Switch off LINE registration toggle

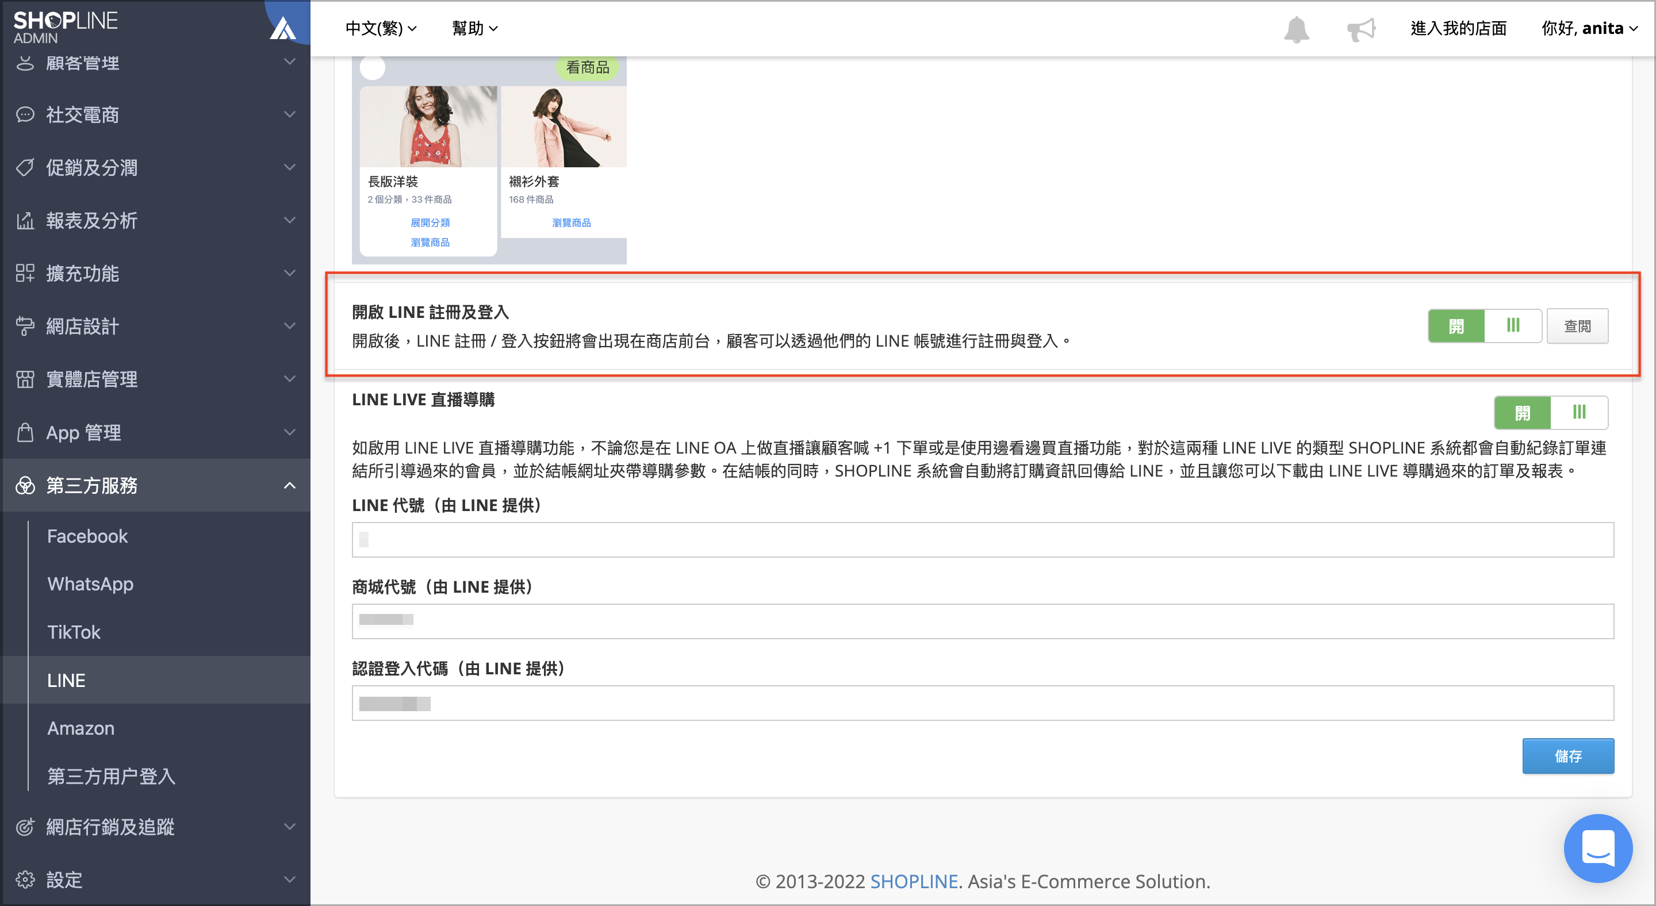[1513, 326]
